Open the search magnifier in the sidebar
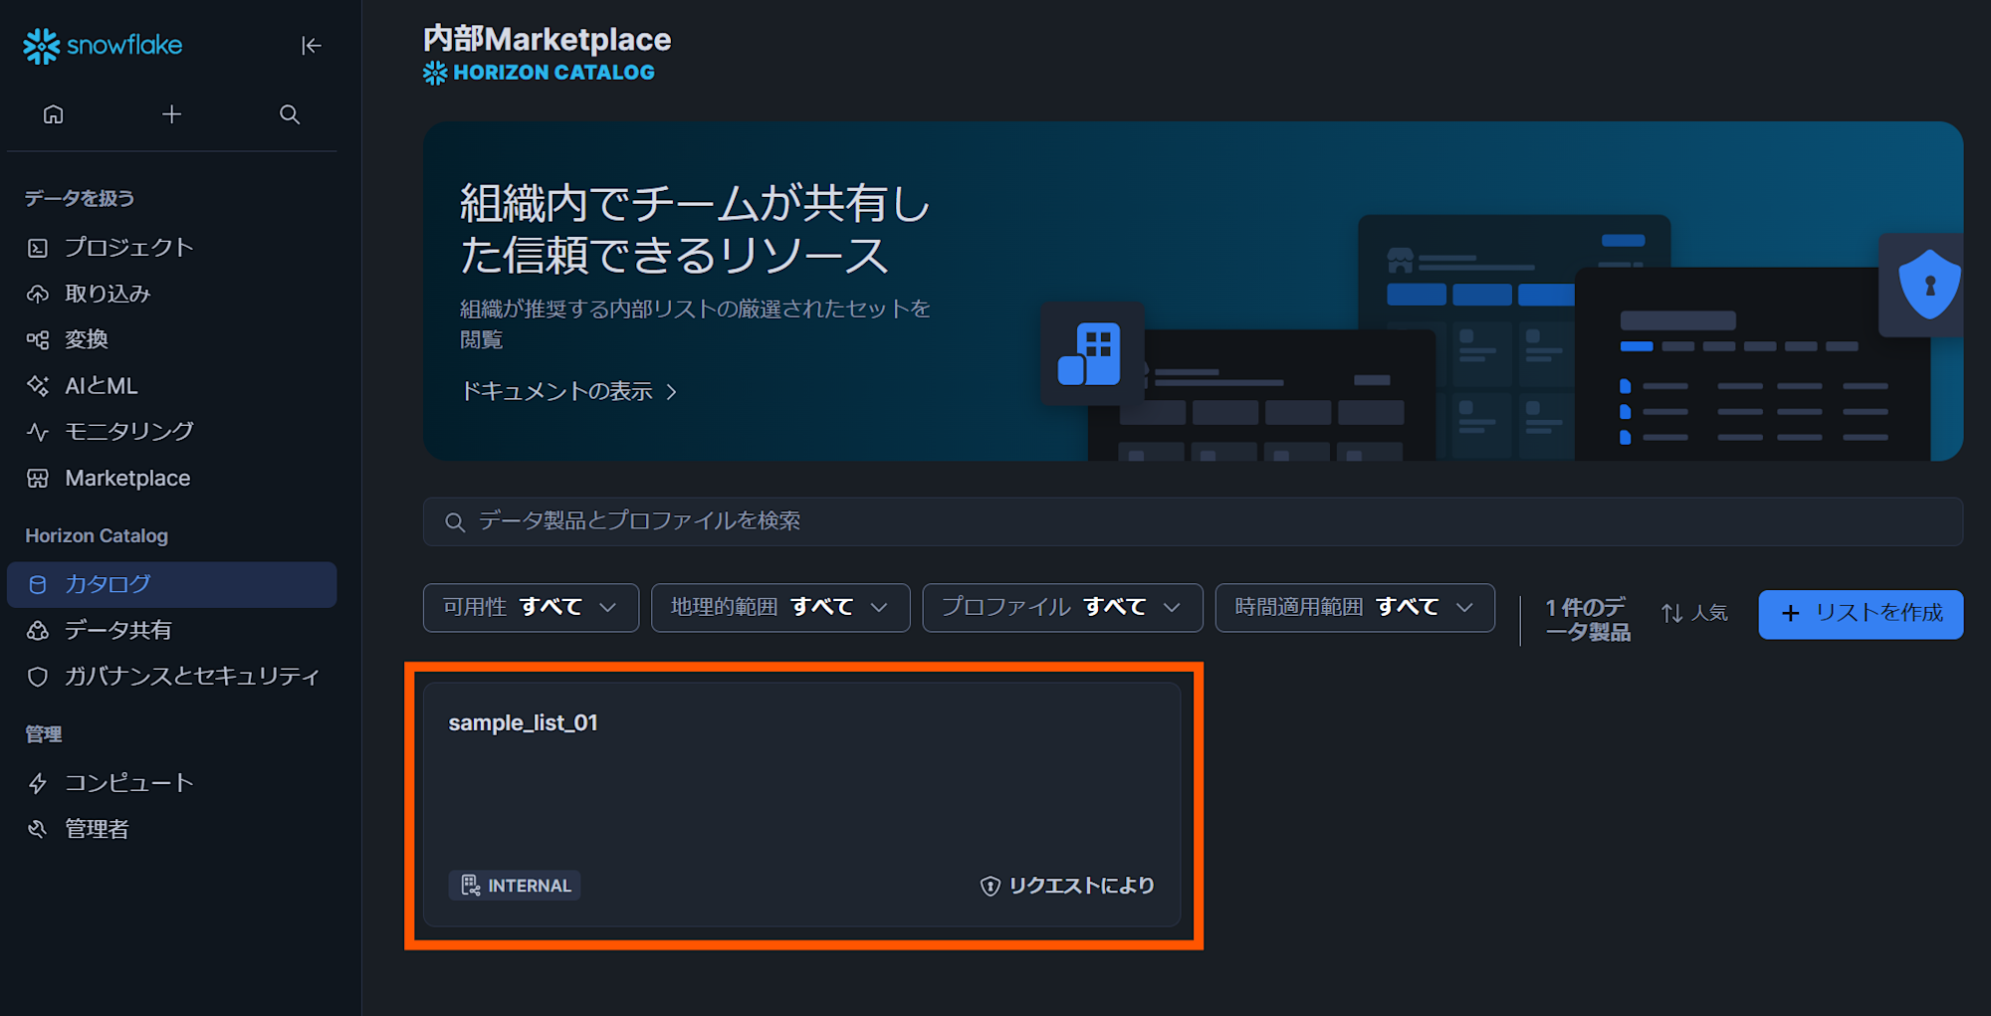Image resolution: width=1991 pixels, height=1016 pixels. tap(289, 114)
